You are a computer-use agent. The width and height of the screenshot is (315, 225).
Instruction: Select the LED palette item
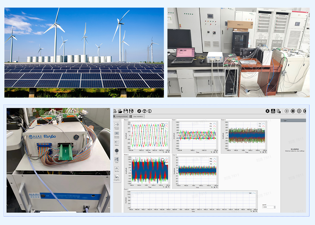click(117, 151)
